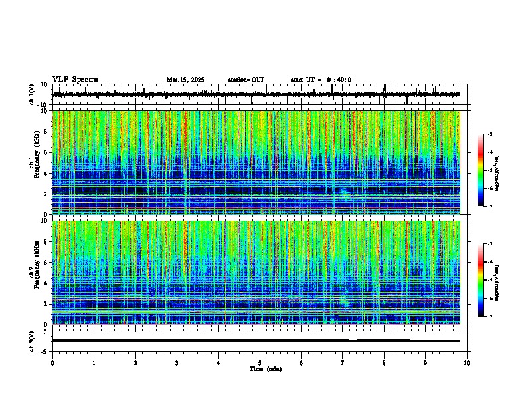Click ch.1 'Frequency (kHz)' axis label
The image size is (526, 407).
coord(36,155)
